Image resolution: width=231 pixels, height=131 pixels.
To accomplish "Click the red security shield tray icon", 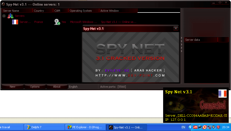I will [218, 127].
